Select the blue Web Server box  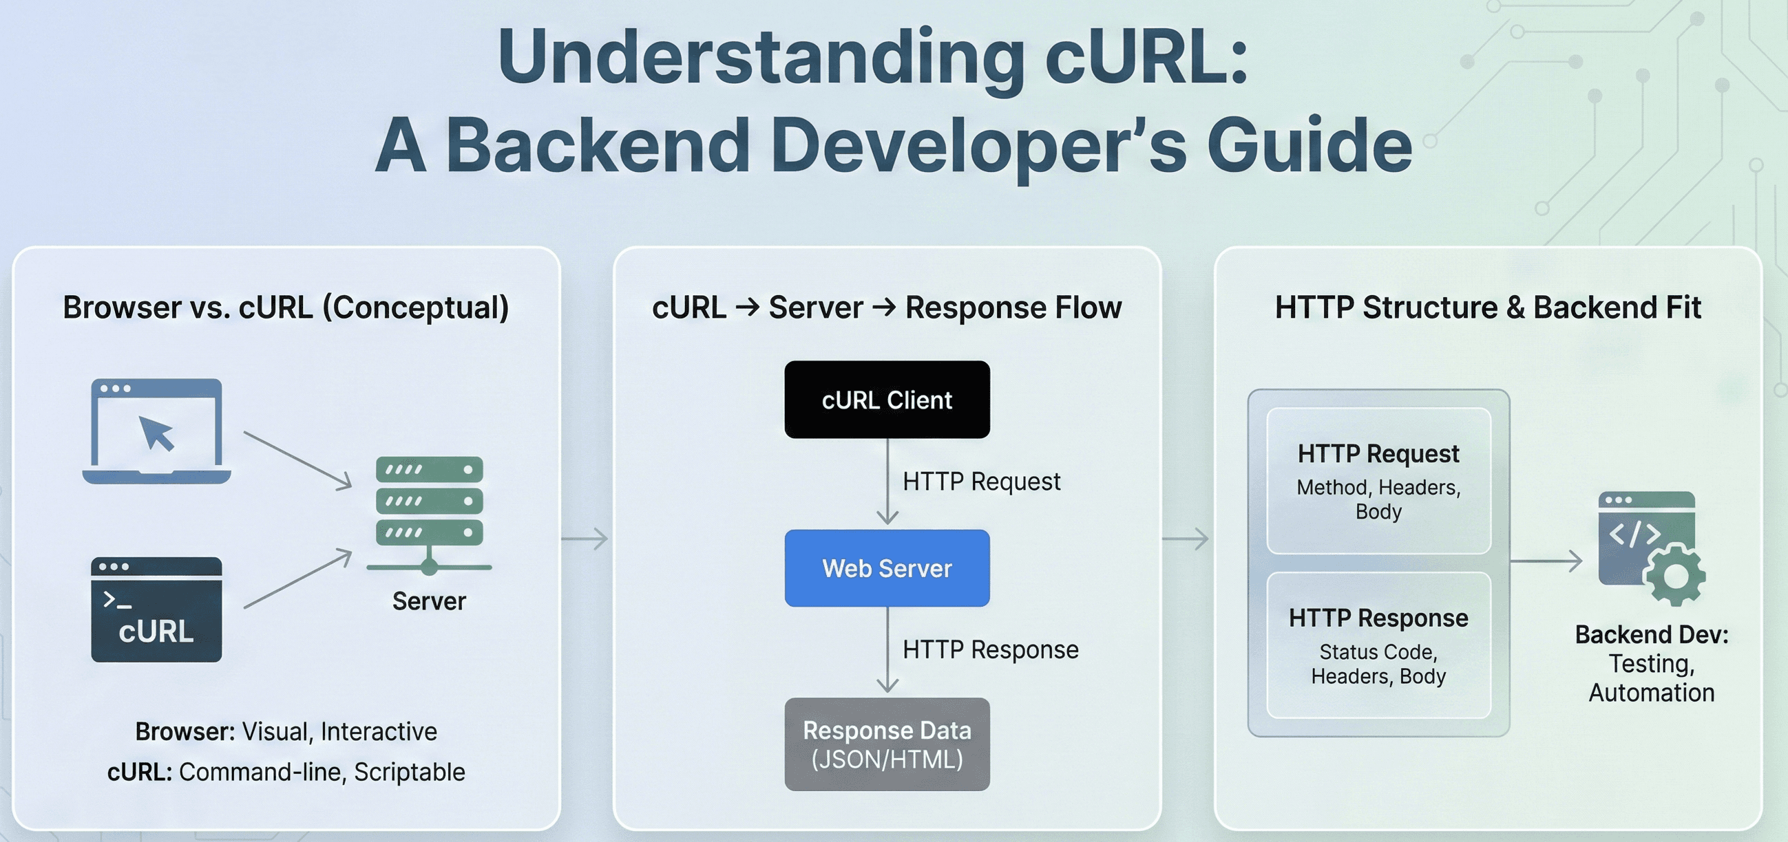887,568
